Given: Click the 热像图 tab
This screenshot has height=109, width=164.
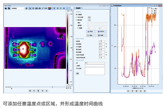Looking at the screenshot, I should point(78,8).
